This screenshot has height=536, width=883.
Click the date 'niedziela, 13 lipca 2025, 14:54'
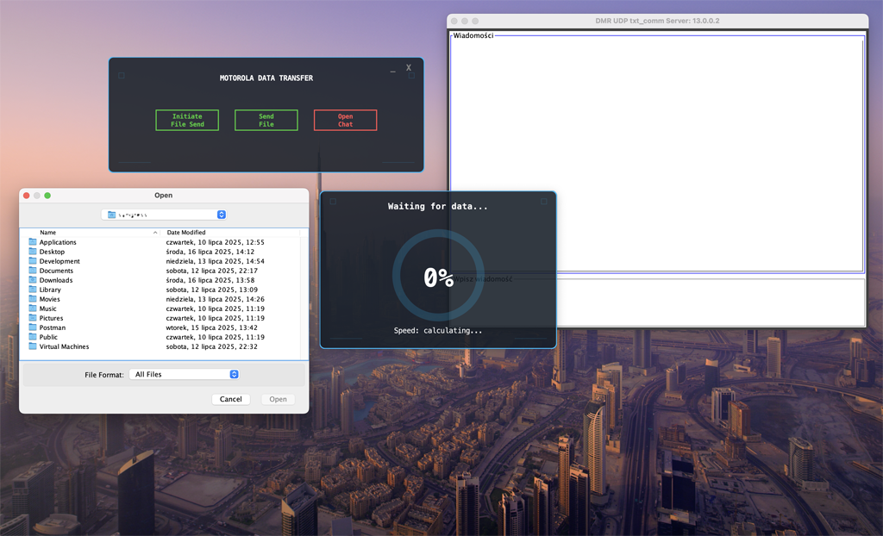(215, 261)
